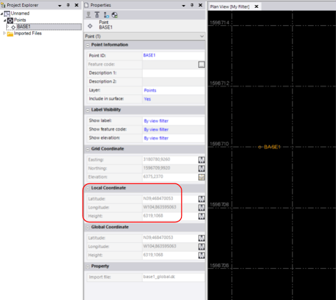Collapse the Point Information section
336x300 pixels.
pyautogui.click(x=87, y=45)
